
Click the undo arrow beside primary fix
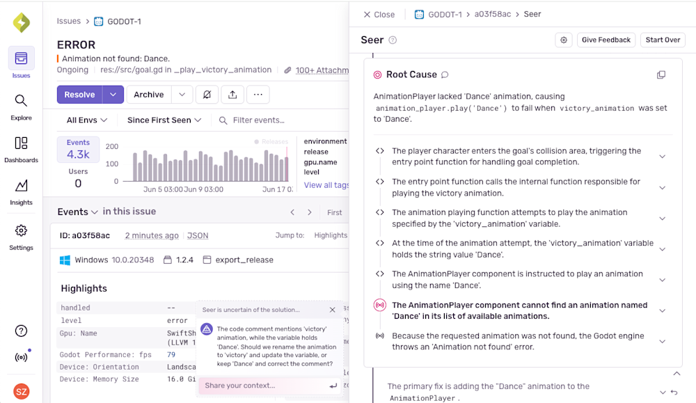coord(674,393)
